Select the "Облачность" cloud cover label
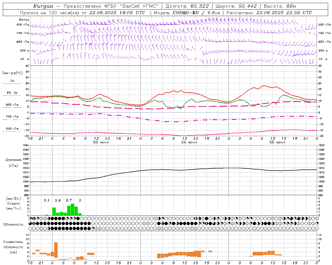Image resolution: width=332 pixels, height=265 pixels. click(x=13, y=225)
